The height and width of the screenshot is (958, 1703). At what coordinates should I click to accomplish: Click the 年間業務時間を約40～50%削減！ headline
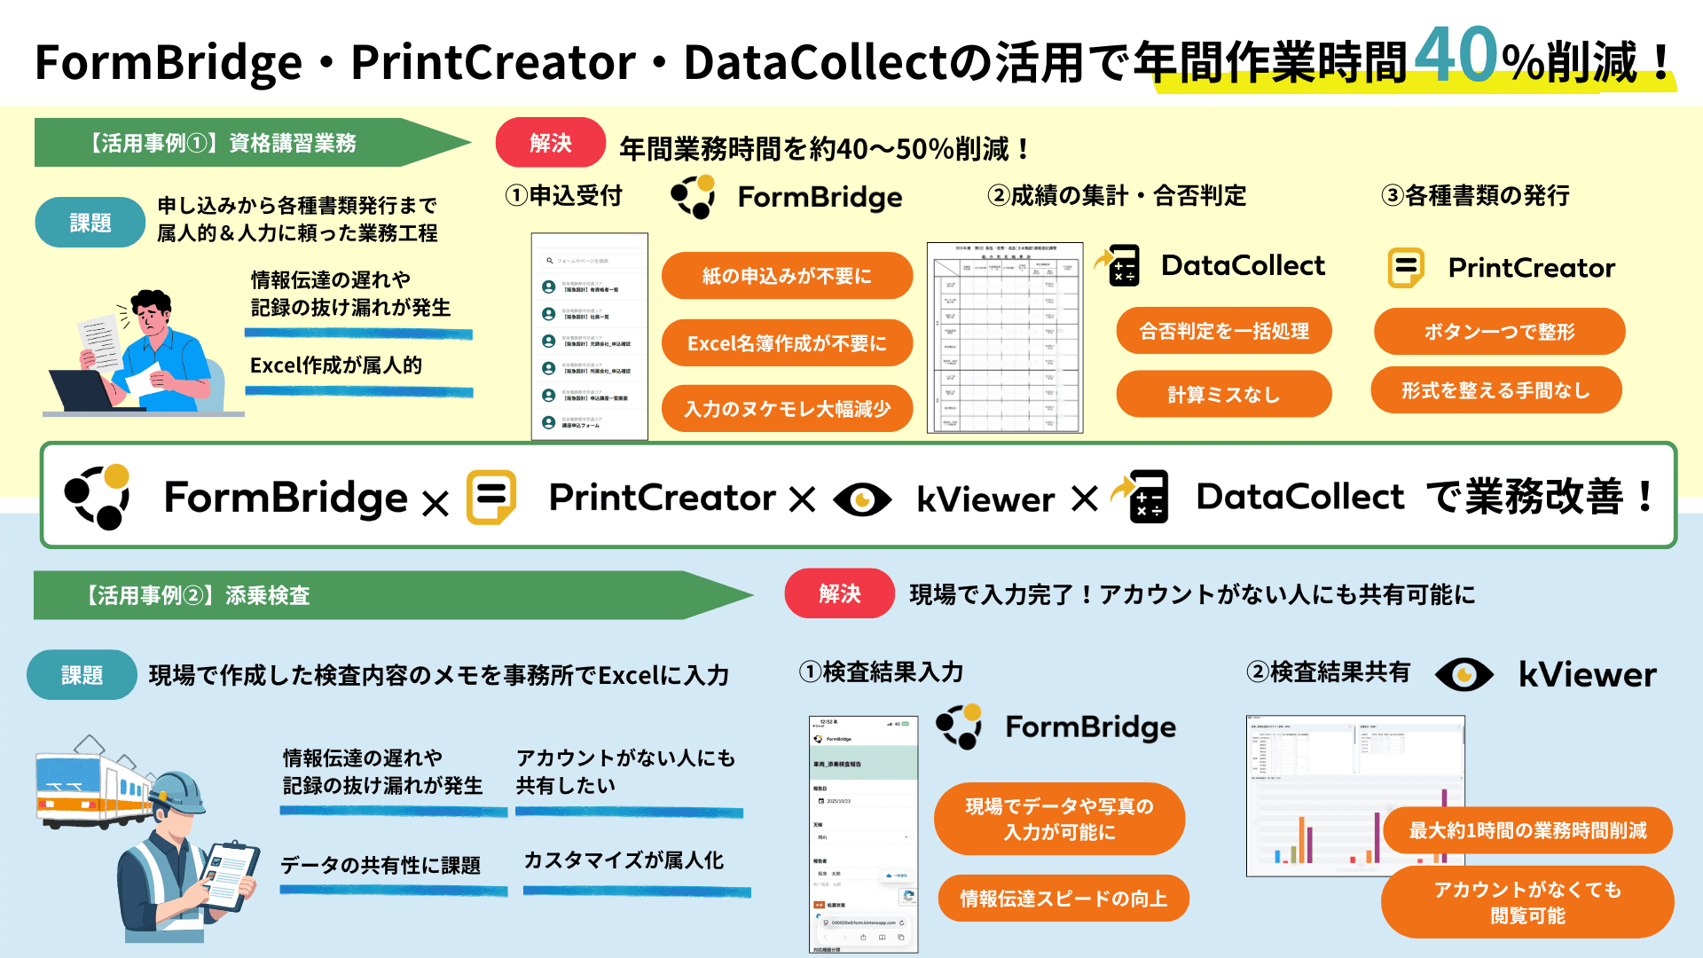[827, 148]
